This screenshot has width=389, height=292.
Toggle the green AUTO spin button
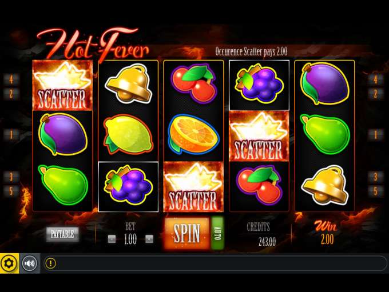pos(217,233)
